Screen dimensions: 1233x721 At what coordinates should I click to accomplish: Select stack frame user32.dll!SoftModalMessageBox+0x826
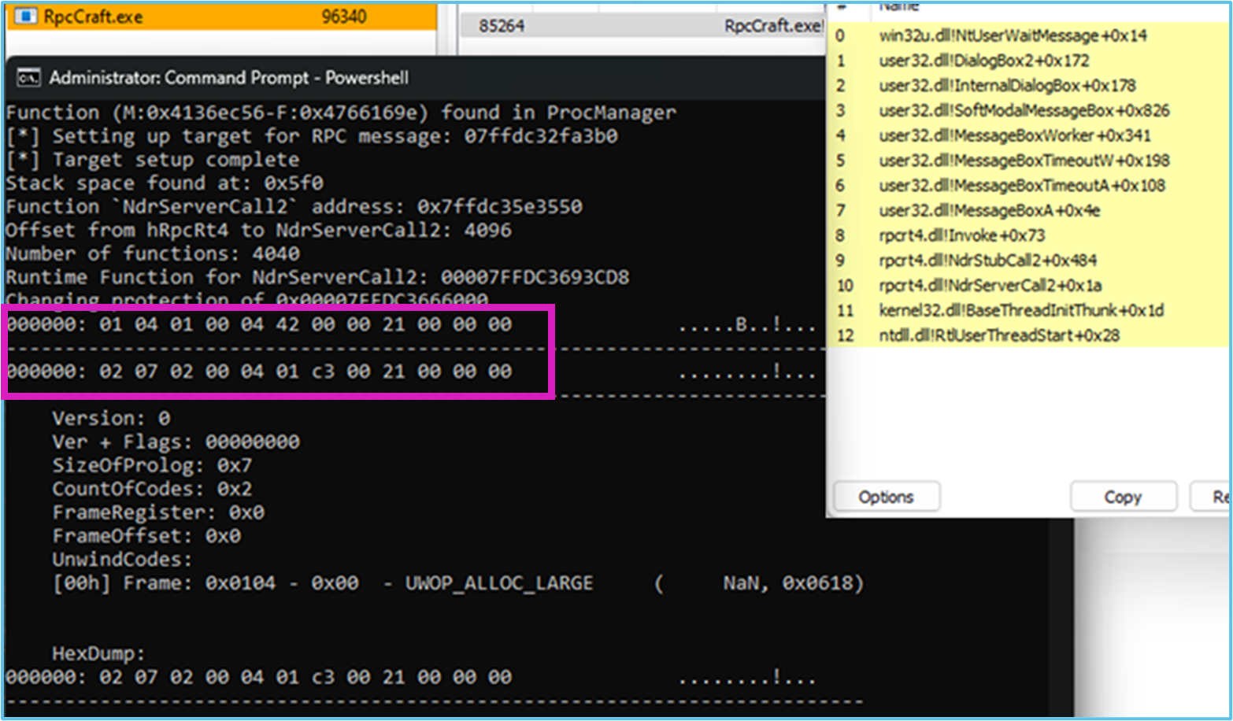tap(1024, 111)
